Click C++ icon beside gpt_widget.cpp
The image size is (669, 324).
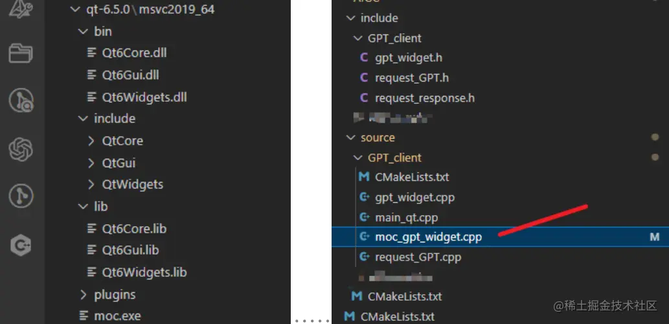coord(365,197)
